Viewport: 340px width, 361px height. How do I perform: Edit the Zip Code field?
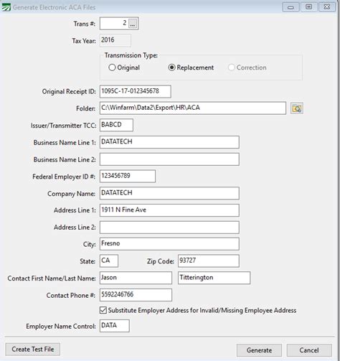[x=209, y=261]
